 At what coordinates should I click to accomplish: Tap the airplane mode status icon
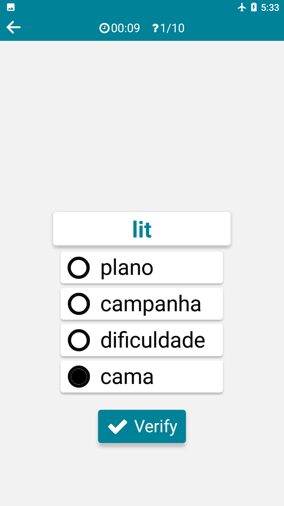click(x=242, y=7)
